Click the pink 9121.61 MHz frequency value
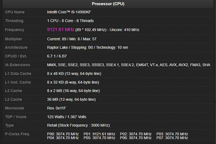Image resolution: width=216 pixels, height=144 pixels. pos(61,29)
